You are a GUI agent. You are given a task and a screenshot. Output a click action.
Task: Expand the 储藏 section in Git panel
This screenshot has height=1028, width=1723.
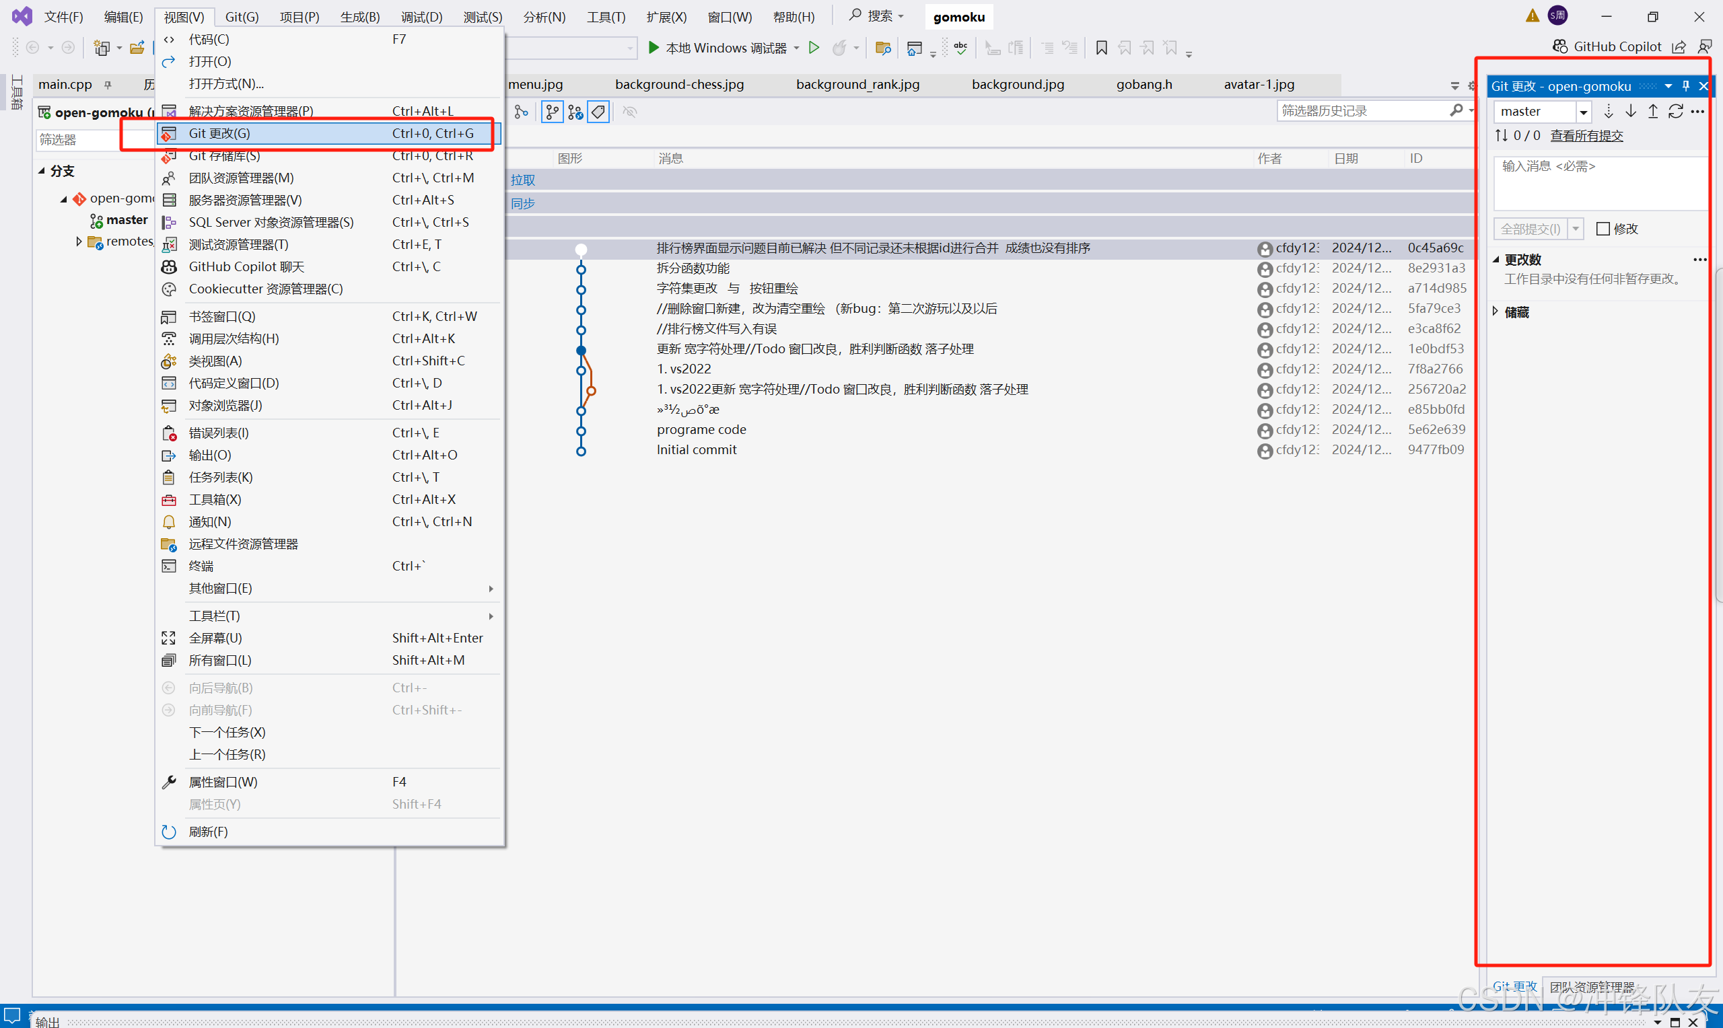tap(1495, 311)
